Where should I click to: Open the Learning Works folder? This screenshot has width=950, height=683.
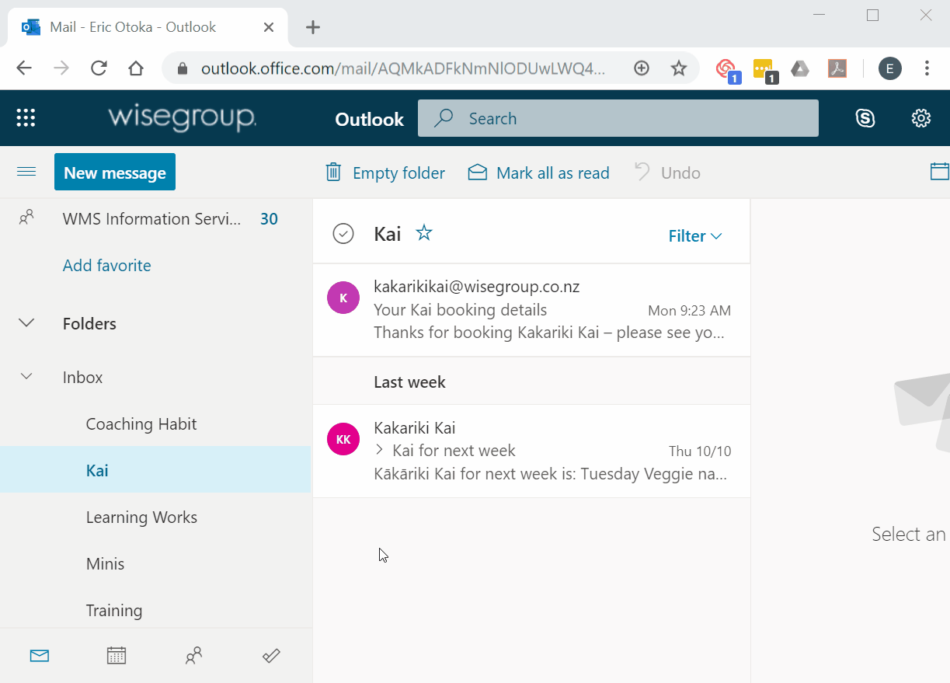click(x=141, y=517)
